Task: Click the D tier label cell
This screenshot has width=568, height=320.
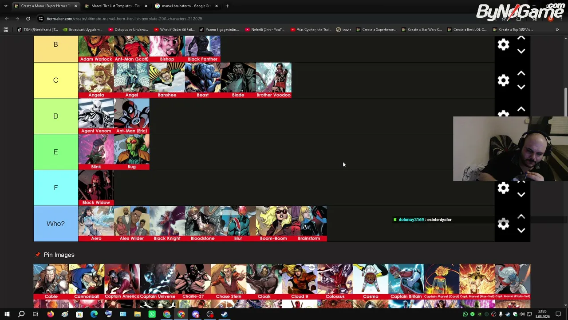Action: [56, 116]
